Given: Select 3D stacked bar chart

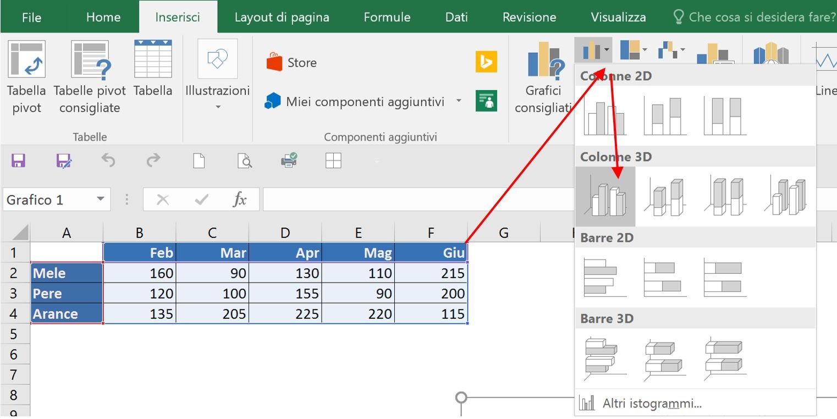Looking at the screenshot, I should [x=665, y=359].
